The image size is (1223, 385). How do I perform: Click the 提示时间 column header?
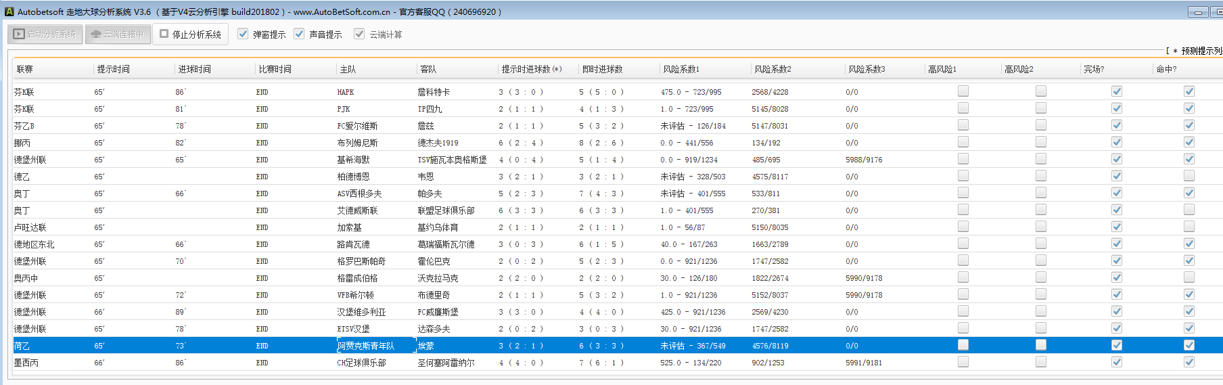113,69
